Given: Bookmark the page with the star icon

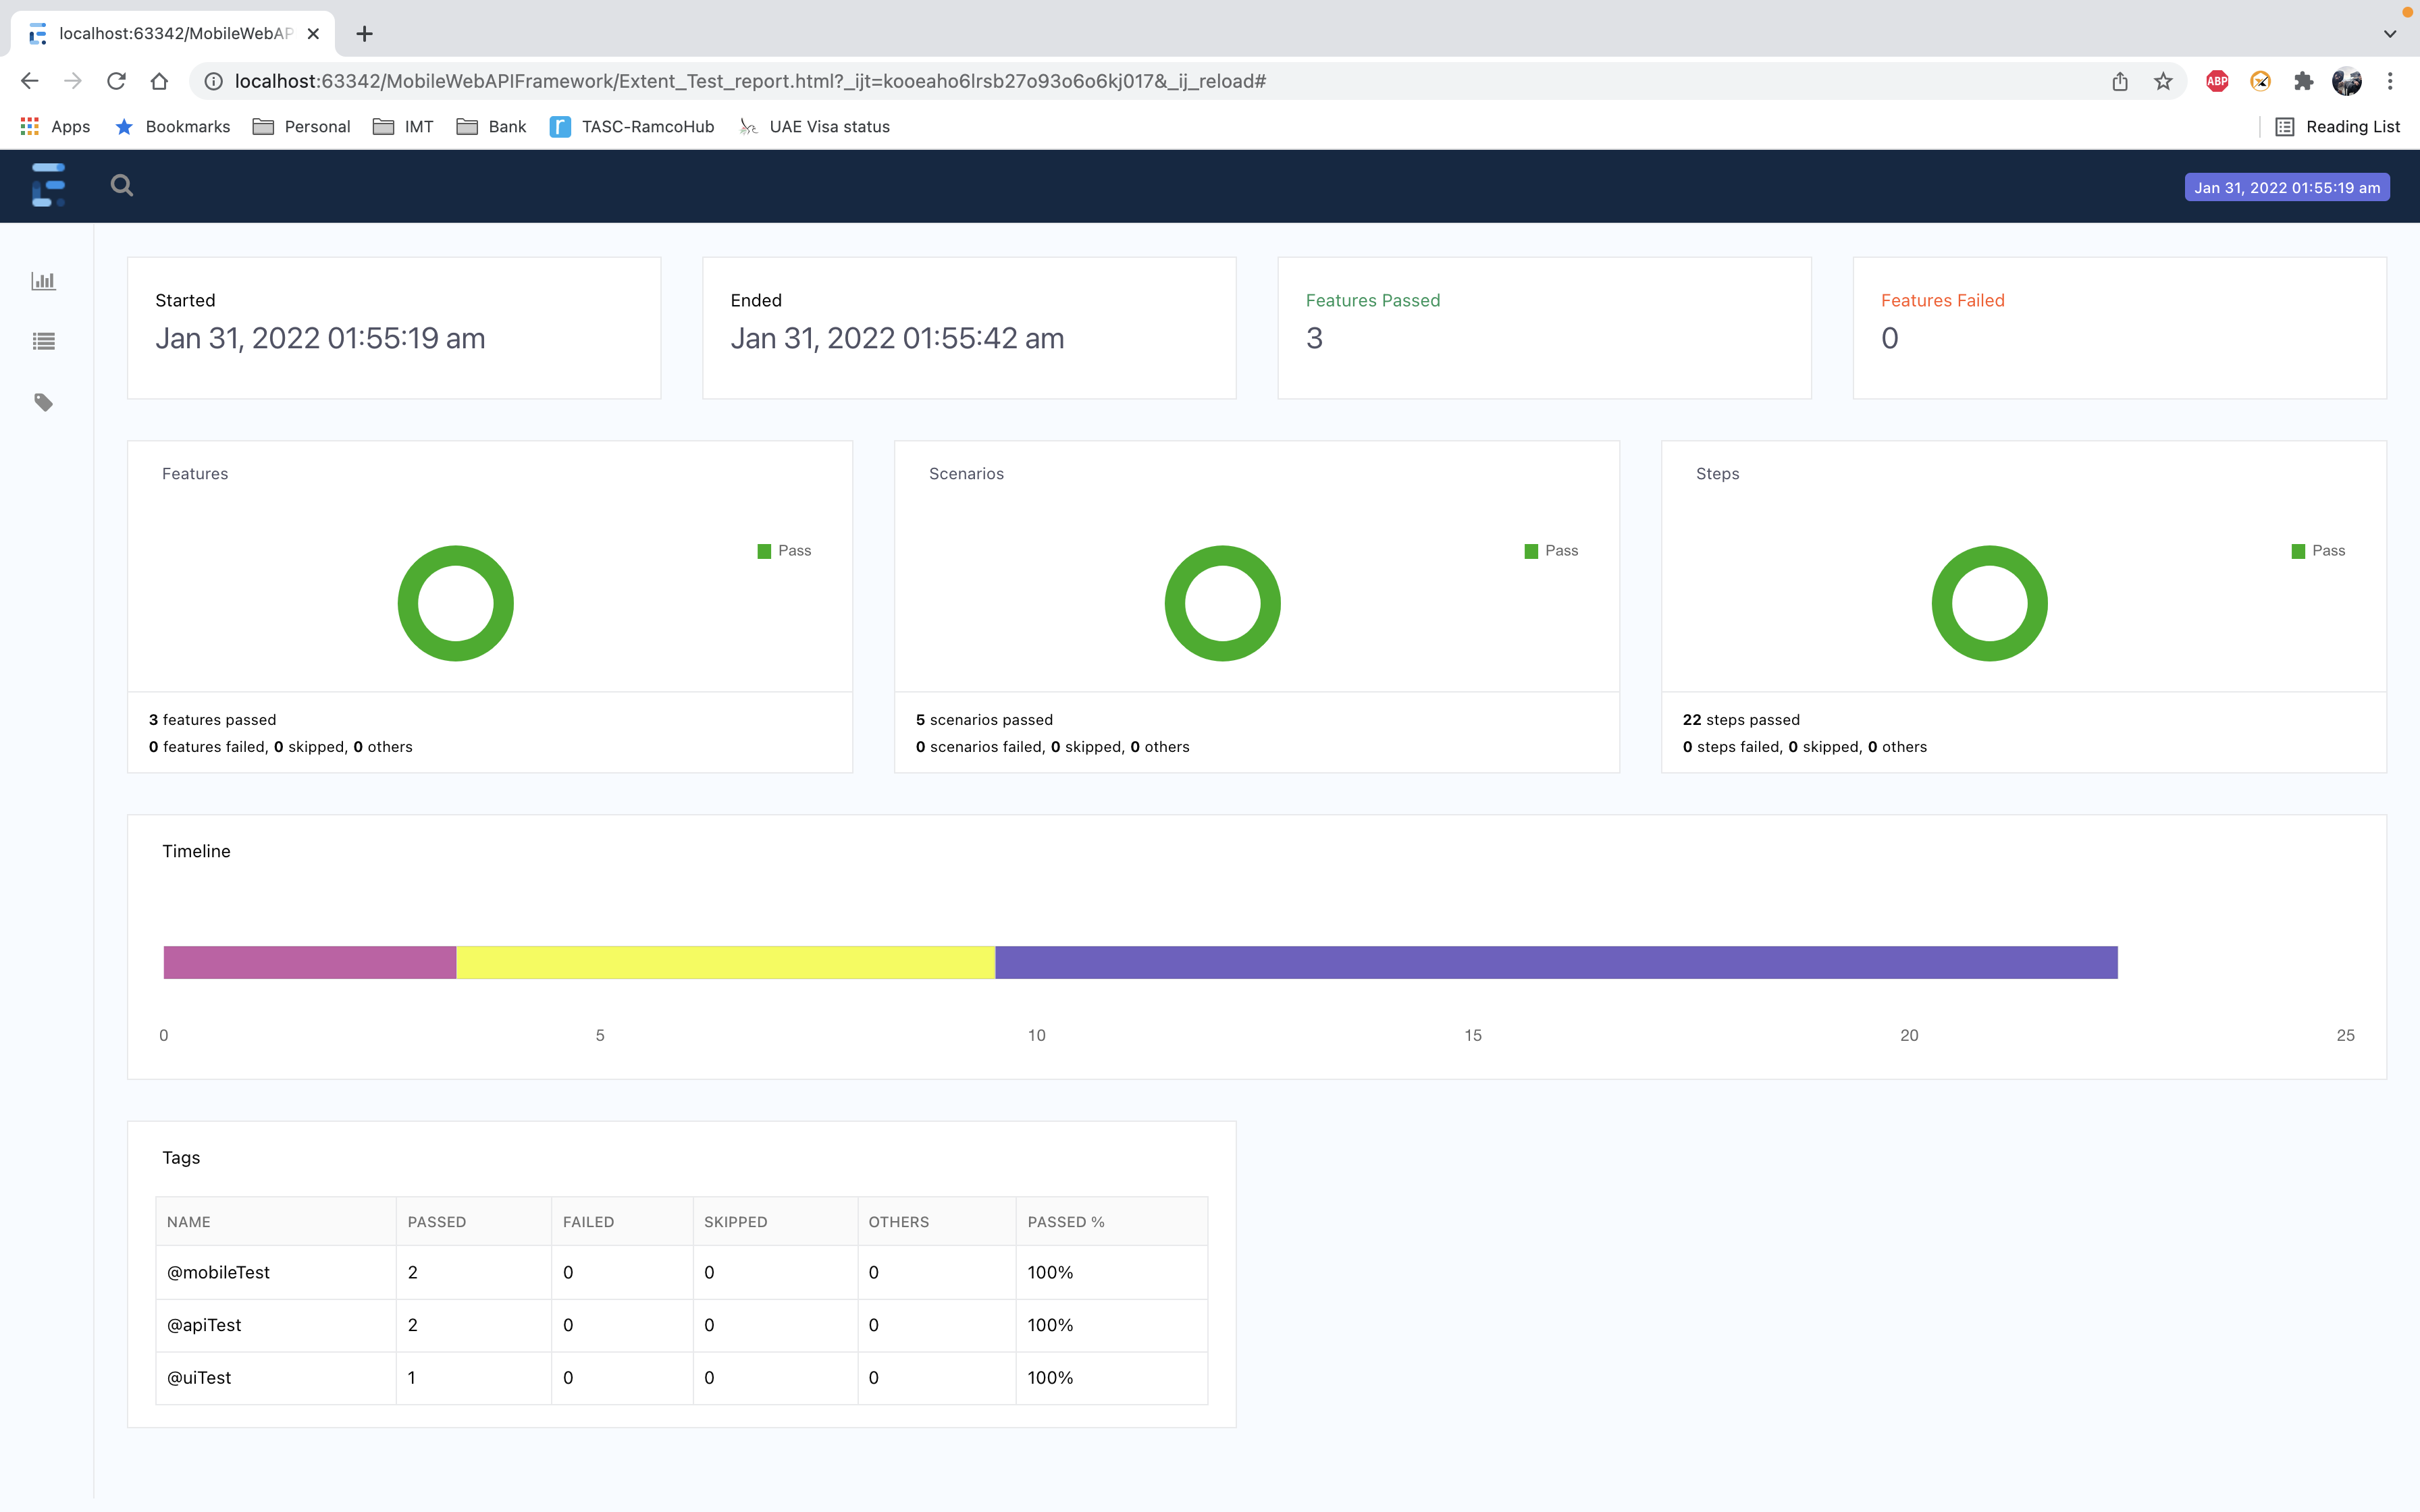Looking at the screenshot, I should [x=2162, y=81].
